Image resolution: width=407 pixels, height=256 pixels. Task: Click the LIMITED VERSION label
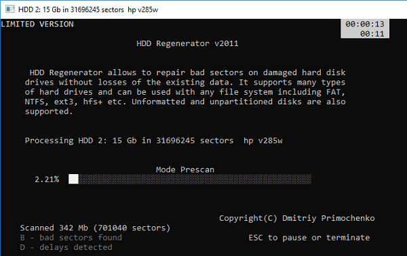point(37,24)
